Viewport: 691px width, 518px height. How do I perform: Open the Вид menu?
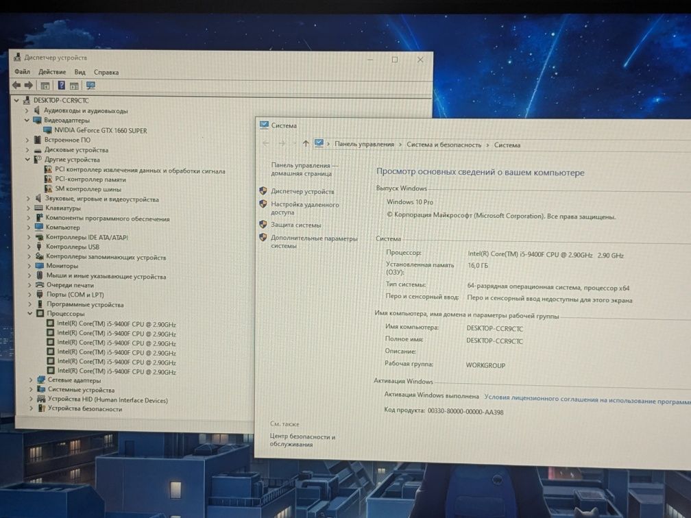coord(80,72)
